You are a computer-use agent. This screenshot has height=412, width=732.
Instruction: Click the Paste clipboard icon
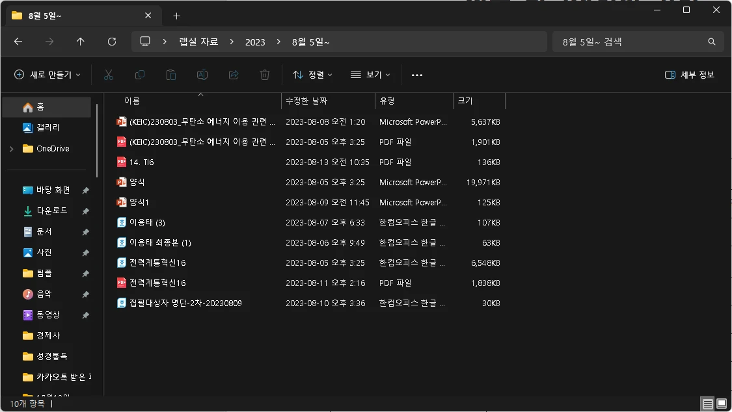pos(171,75)
